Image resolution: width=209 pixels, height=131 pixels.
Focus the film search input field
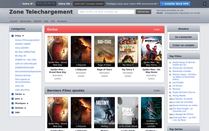[x=106, y=12]
